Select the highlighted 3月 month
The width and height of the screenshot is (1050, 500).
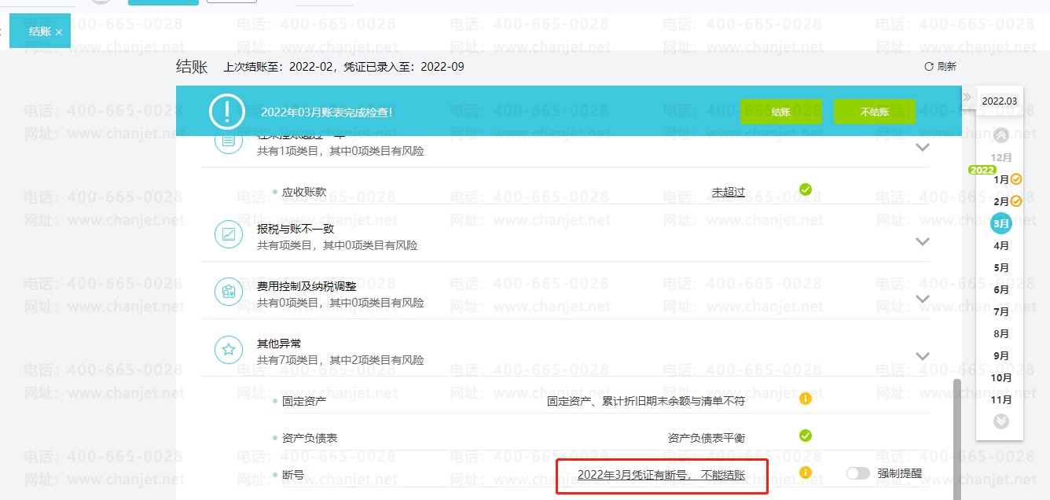(x=1001, y=224)
